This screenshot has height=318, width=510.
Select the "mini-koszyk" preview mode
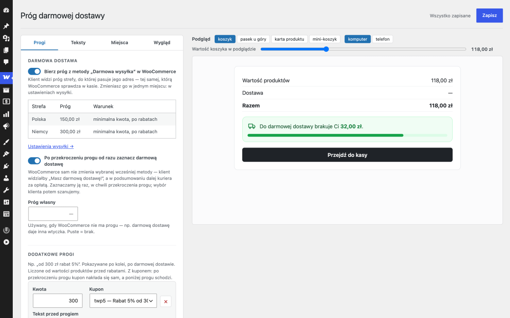pyautogui.click(x=325, y=39)
